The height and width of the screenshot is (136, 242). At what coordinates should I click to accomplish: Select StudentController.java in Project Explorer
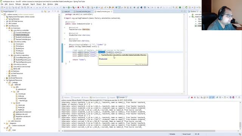(23, 37)
